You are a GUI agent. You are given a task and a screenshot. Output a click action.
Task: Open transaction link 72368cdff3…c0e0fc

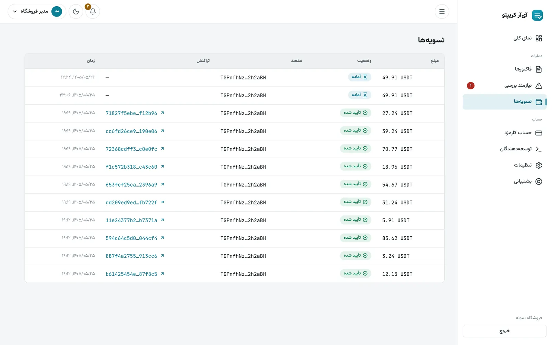135,149
